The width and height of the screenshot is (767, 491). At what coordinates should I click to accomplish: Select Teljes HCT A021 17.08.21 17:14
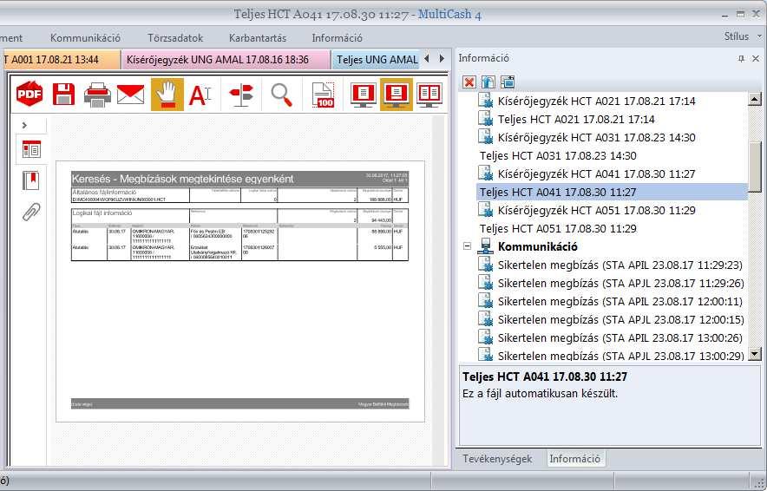pos(576,120)
